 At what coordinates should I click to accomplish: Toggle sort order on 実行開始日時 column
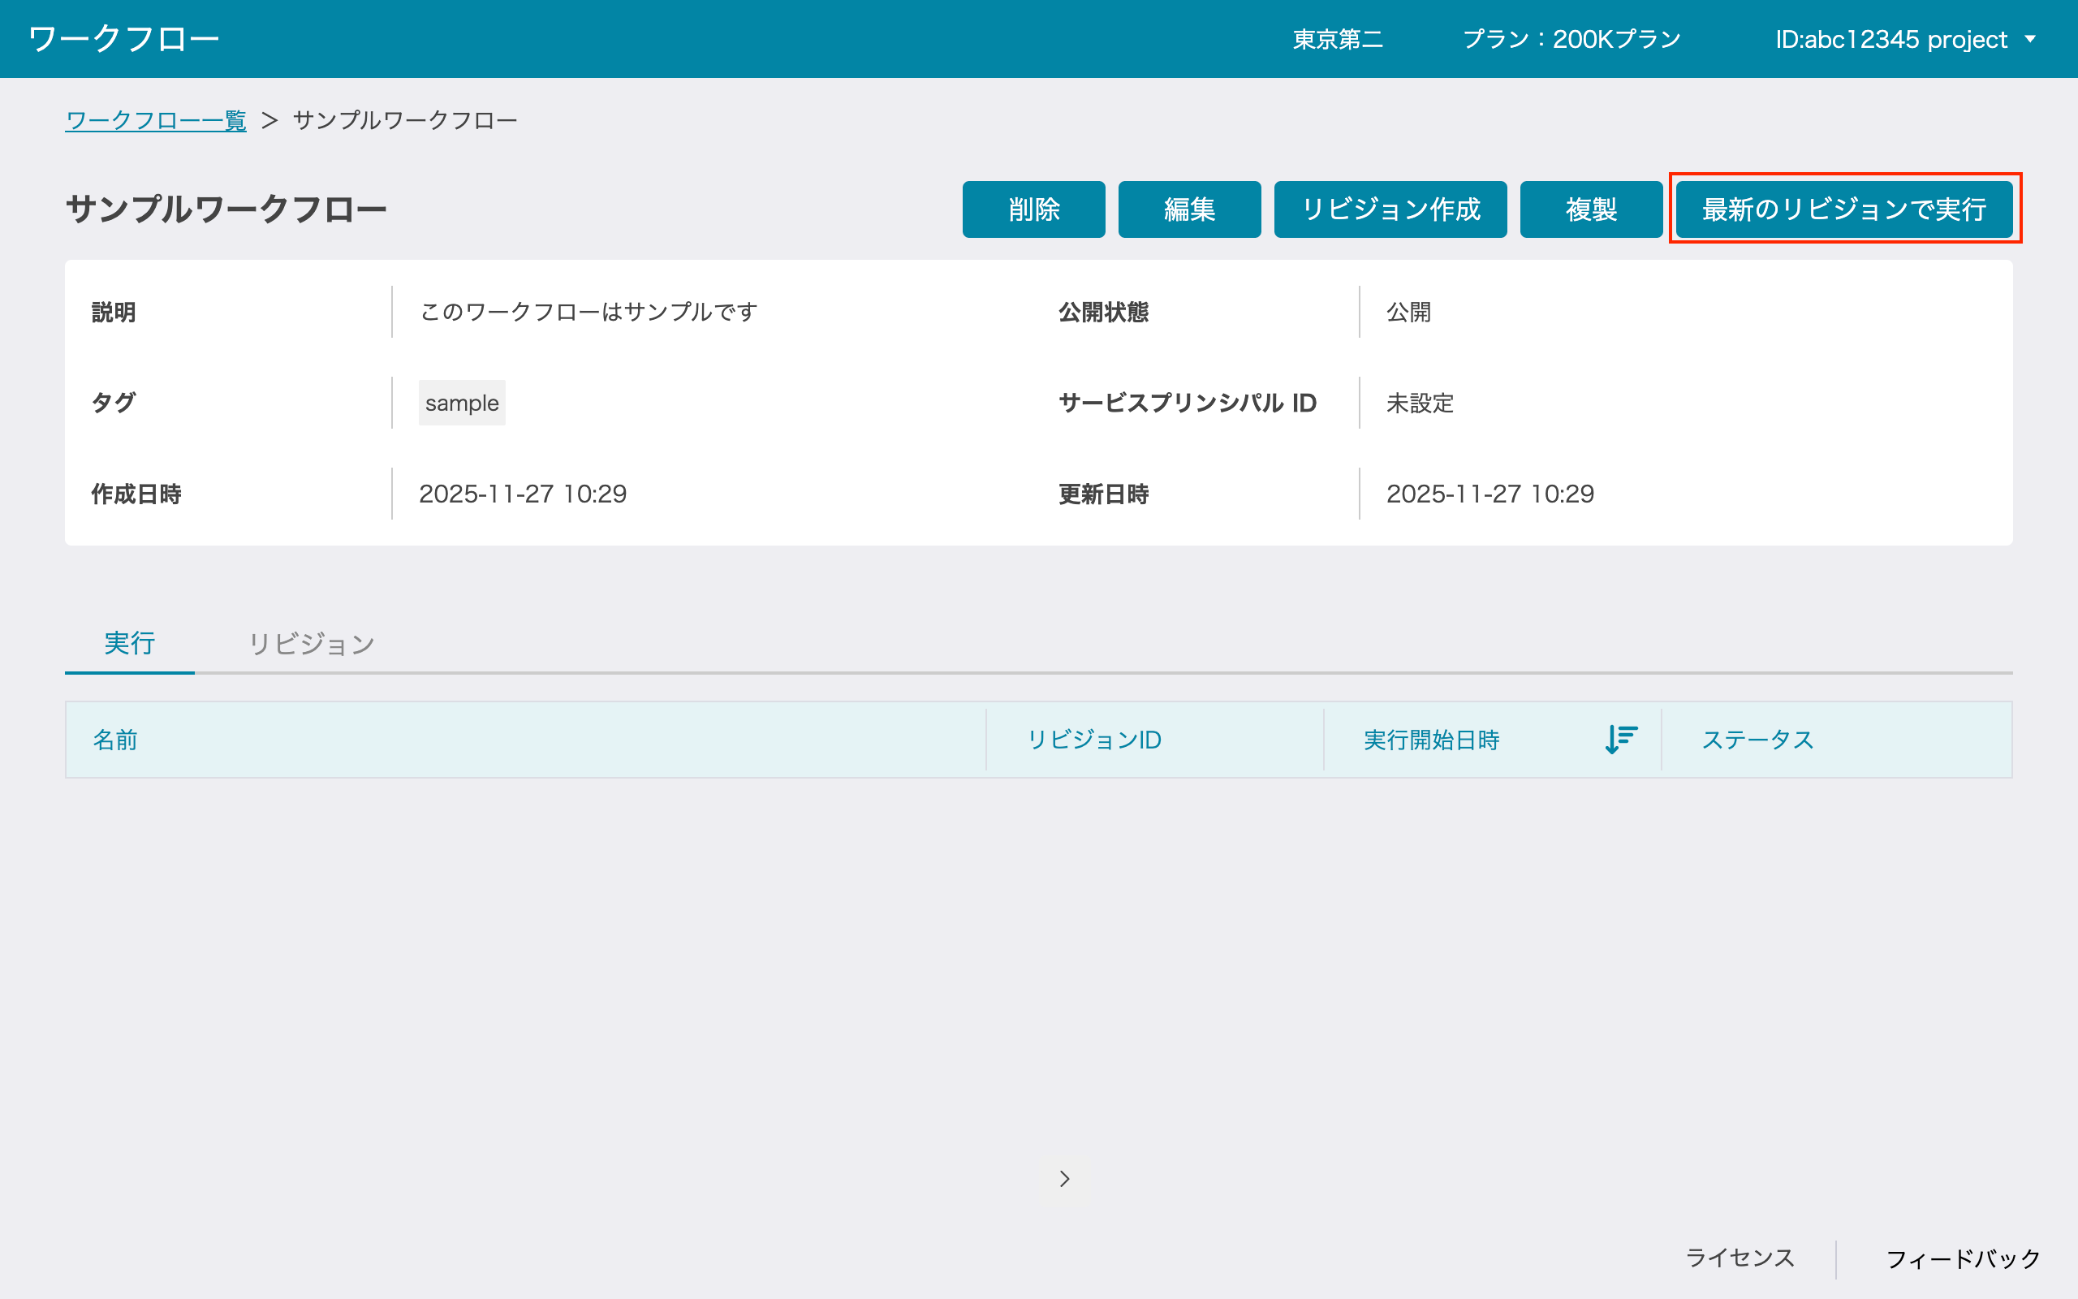pos(1618,740)
